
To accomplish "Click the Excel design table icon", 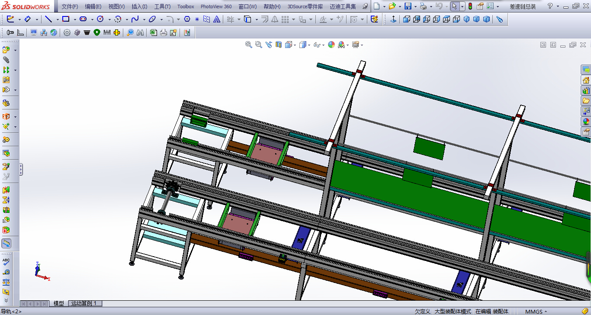I will (153, 32).
